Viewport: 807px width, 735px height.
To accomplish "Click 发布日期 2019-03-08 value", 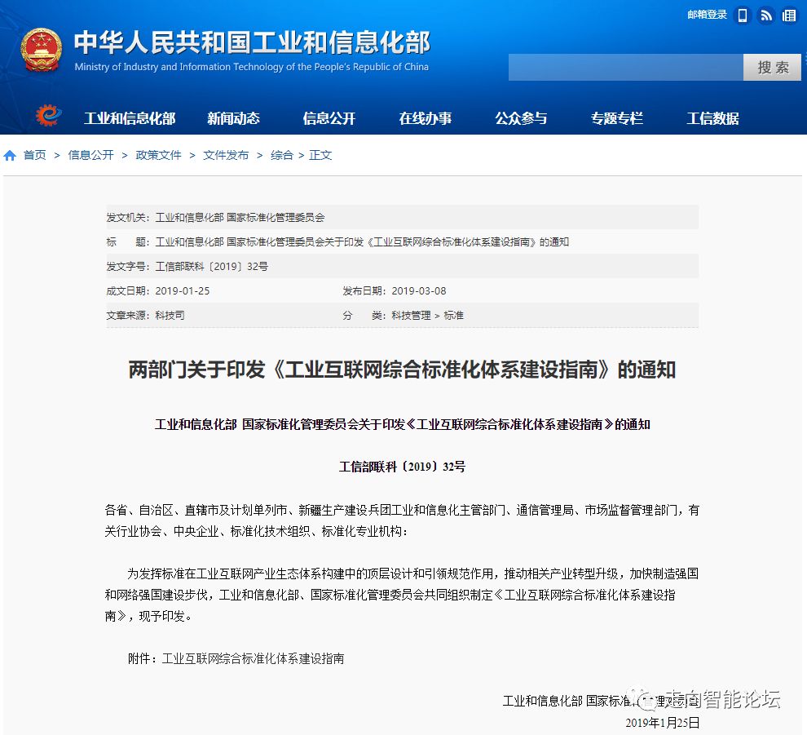I will click(418, 291).
